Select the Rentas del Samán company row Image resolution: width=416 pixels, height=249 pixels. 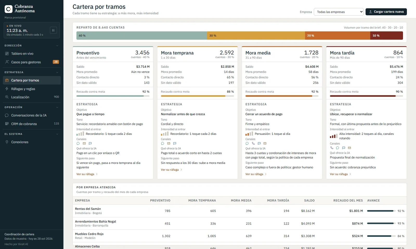[239, 211]
